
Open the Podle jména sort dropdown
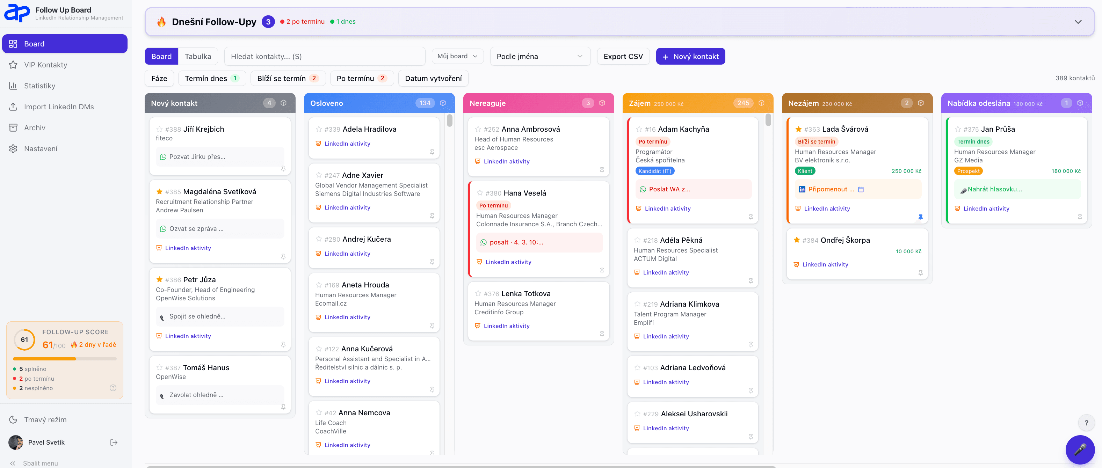click(539, 57)
